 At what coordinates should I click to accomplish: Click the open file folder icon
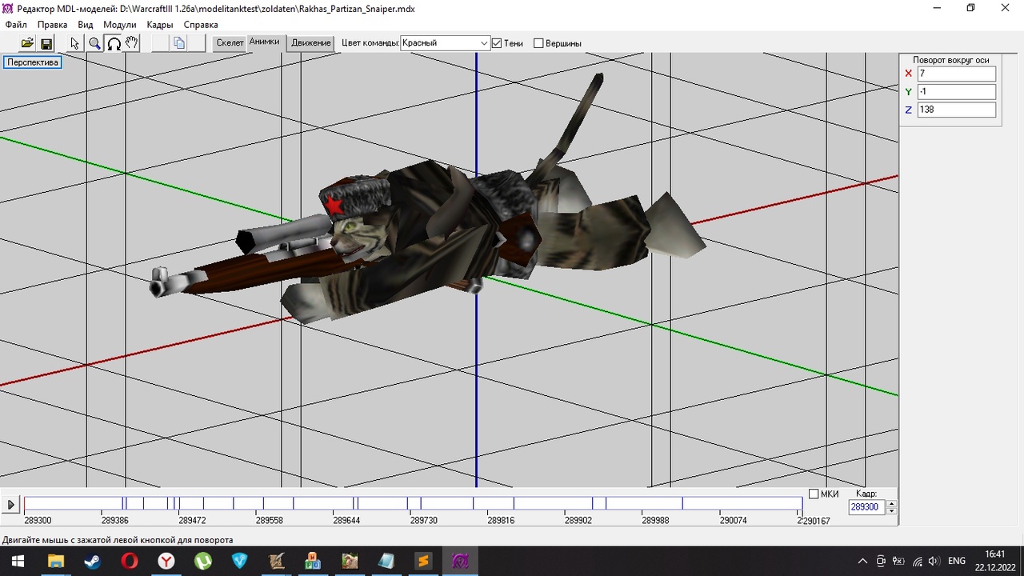[x=27, y=43]
